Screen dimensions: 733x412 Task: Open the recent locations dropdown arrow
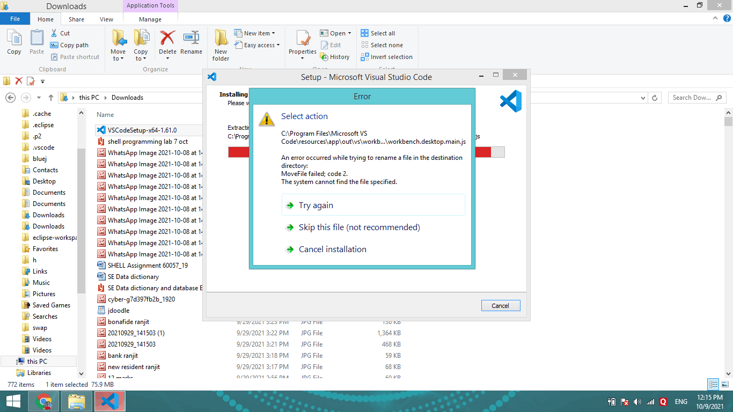39,98
